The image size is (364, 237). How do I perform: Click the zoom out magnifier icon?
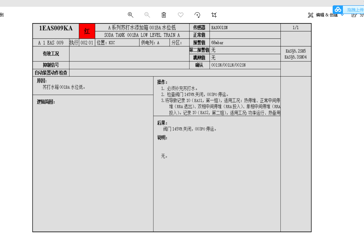pyautogui.click(x=147, y=15)
